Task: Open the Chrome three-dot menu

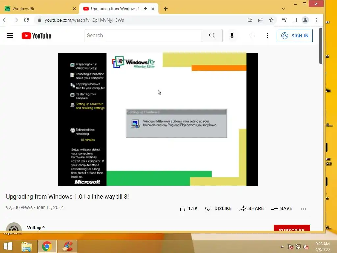Action: [316, 20]
